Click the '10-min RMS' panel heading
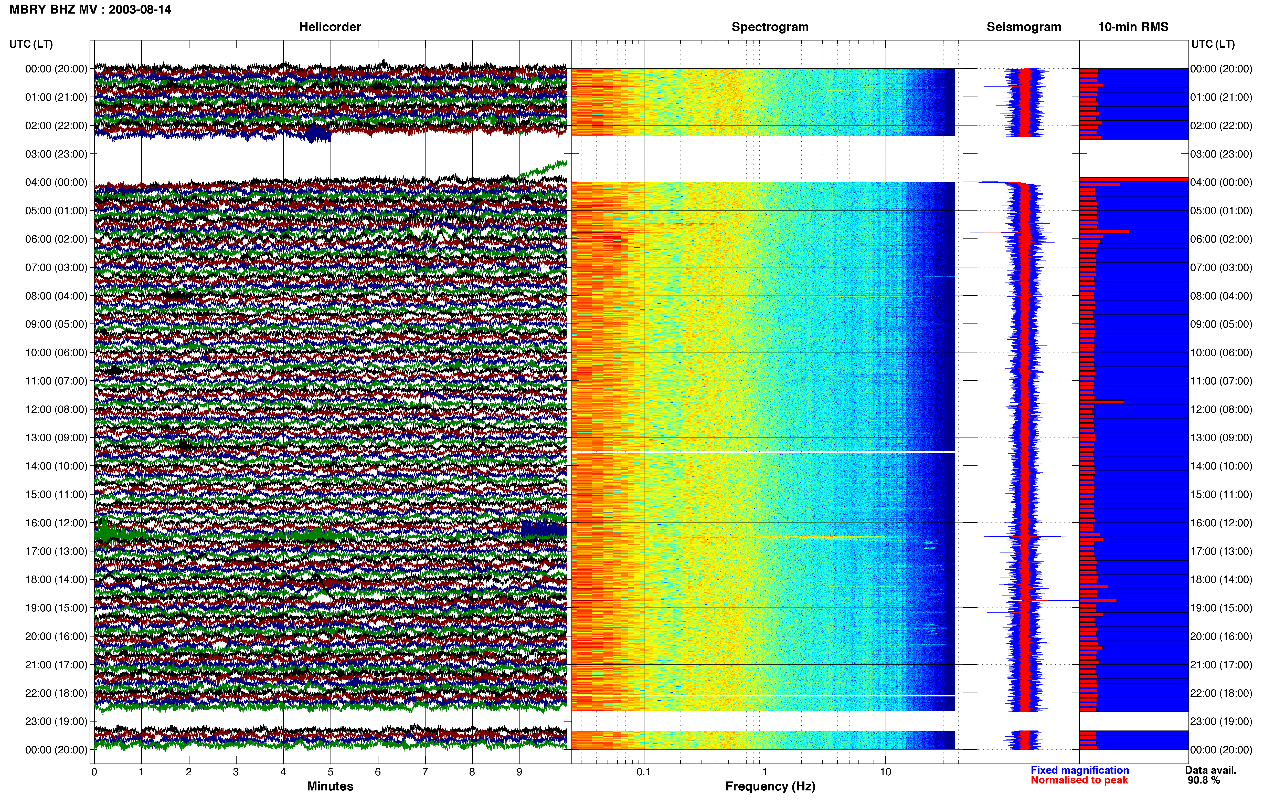The width and height of the screenshot is (1285, 804). coord(1133,27)
